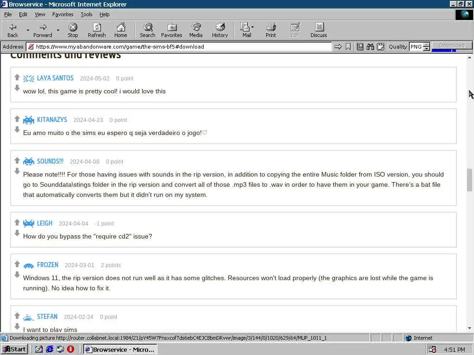
Task: Click into the Address URL field
Action: (x=179, y=47)
